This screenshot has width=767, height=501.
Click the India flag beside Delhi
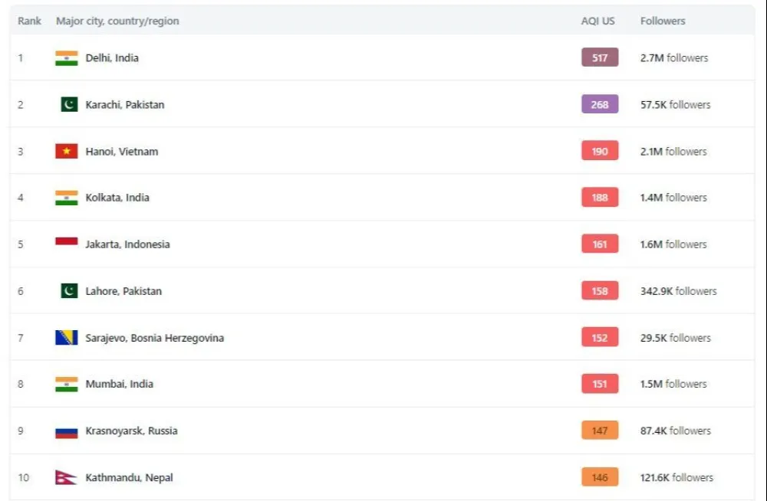67,58
